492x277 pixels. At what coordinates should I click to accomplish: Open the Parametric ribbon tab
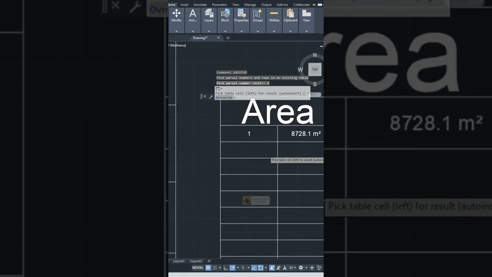click(219, 5)
